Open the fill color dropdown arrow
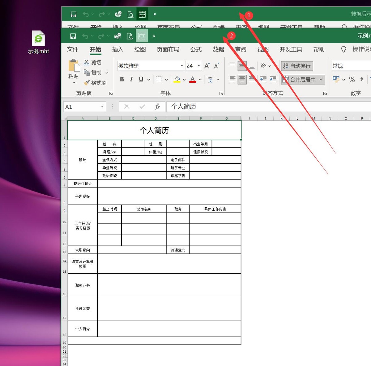 coord(184,79)
